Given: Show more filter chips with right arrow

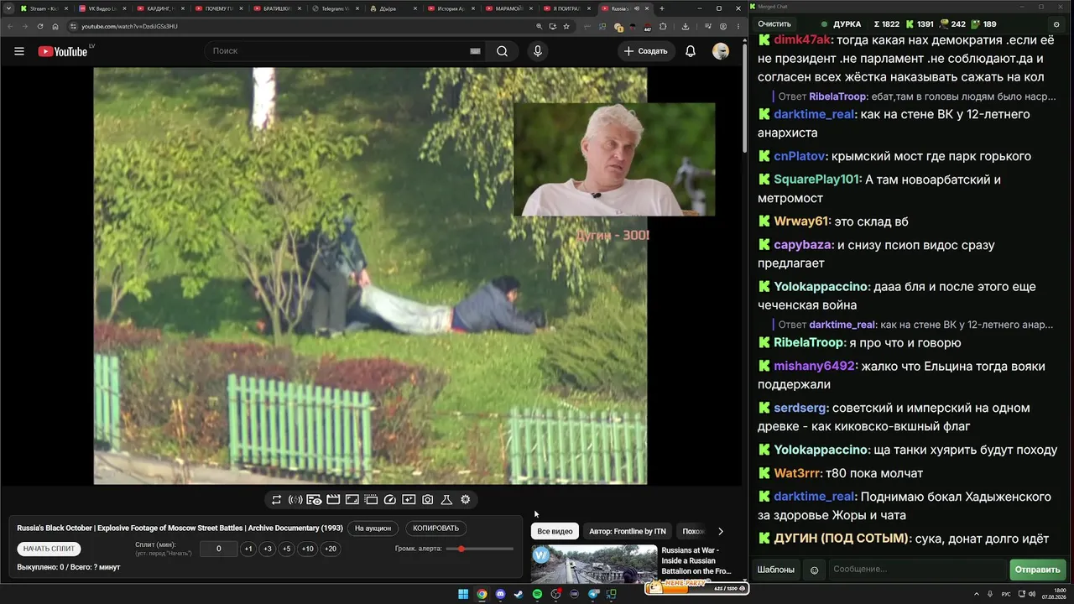Looking at the screenshot, I should tap(720, 531).
